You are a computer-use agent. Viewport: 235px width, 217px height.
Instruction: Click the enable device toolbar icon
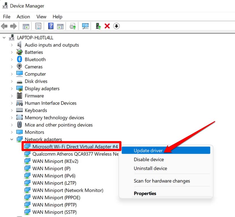(98, 26)
